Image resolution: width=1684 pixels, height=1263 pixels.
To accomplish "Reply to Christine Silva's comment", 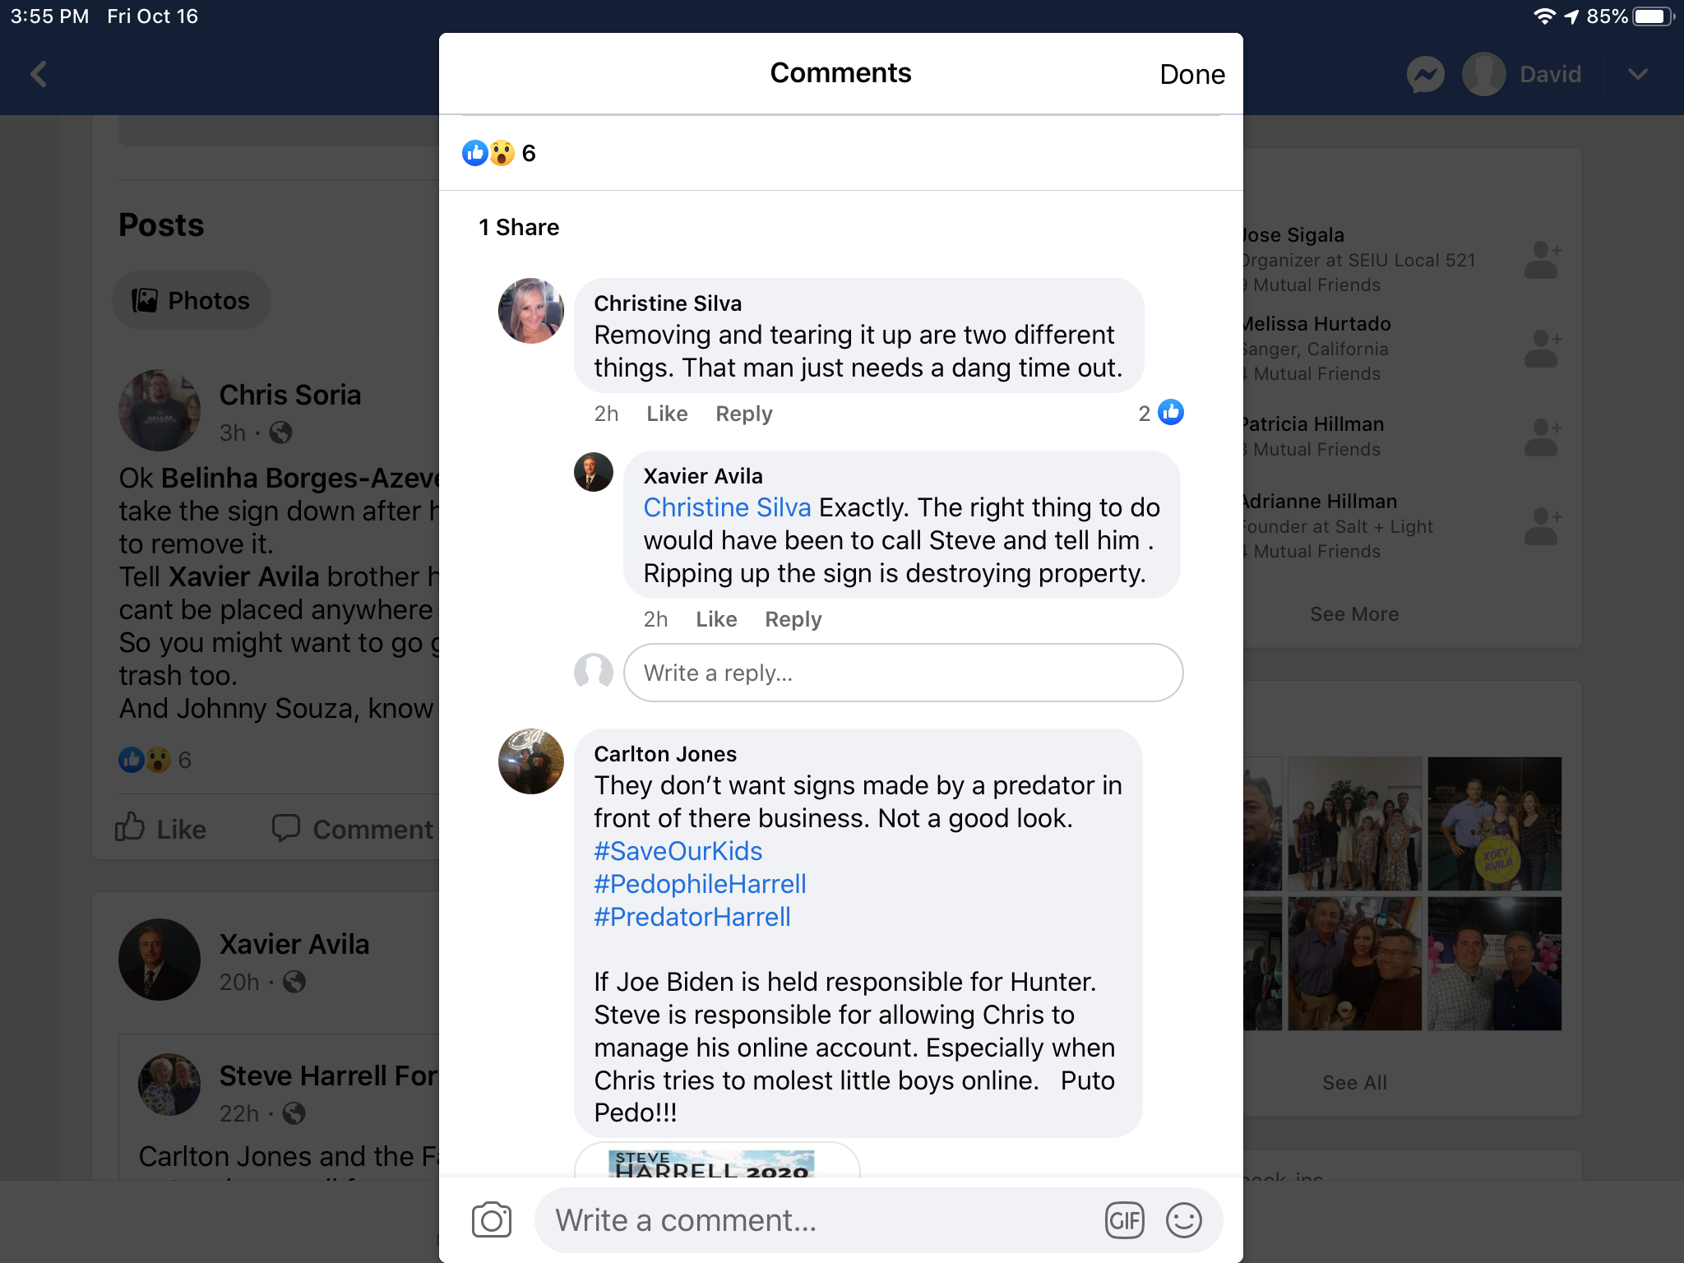I will pyautogui.click(x=744, y=414).
